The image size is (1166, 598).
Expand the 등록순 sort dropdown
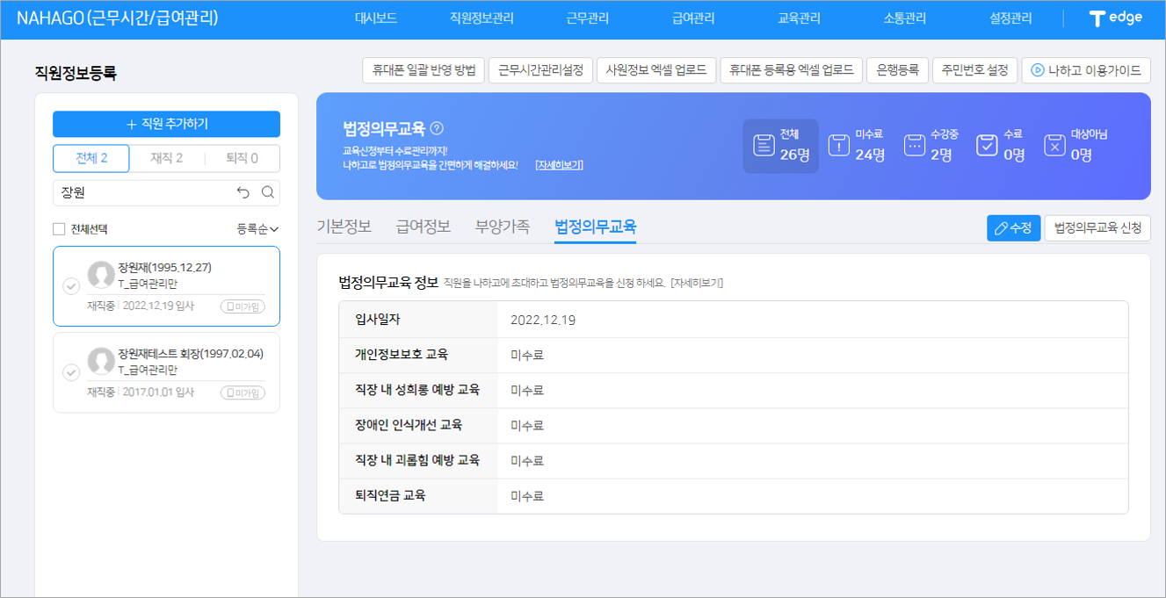(x=257, y=229)
